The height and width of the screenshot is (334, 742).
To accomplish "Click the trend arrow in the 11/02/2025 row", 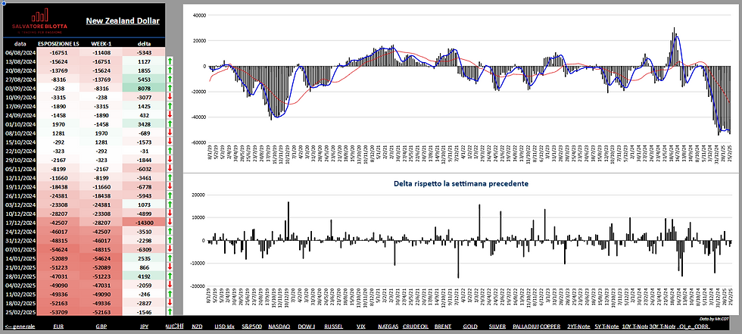I will (170, 295).
